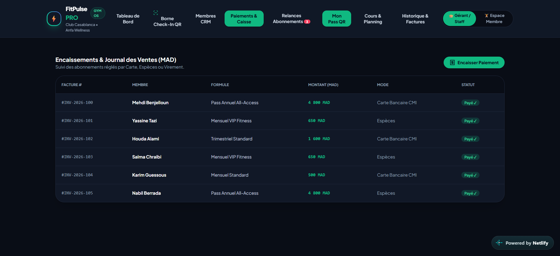560x256 pixels.
Task: Click the crown icon in Gérant / Staff
Action: point(451,16)
